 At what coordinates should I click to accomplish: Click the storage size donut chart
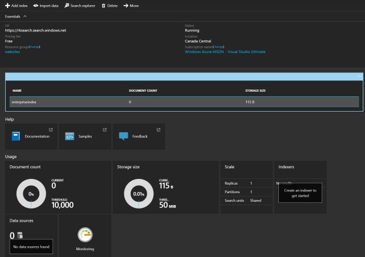[x=139, y=194]
